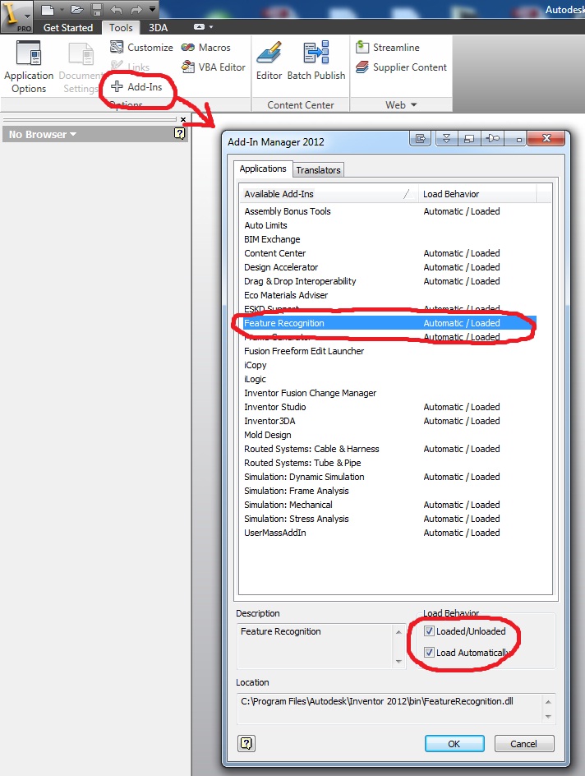
Task: Open the No Browser dropdown
Action: tap(43, 135)
